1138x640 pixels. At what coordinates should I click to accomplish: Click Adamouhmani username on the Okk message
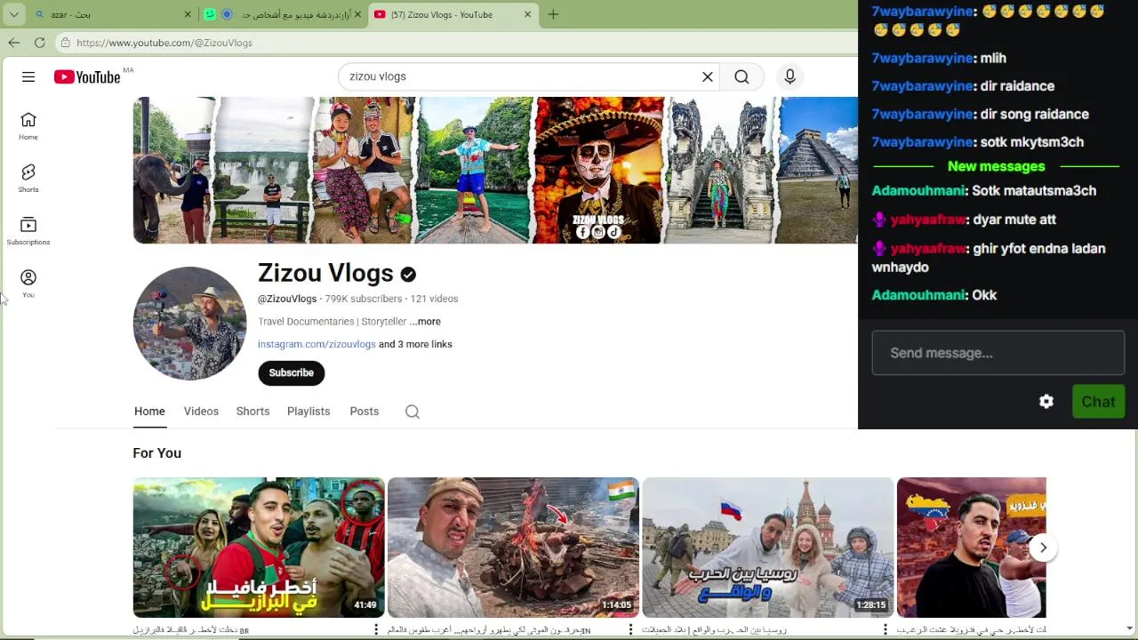click(x=918, y=295)
